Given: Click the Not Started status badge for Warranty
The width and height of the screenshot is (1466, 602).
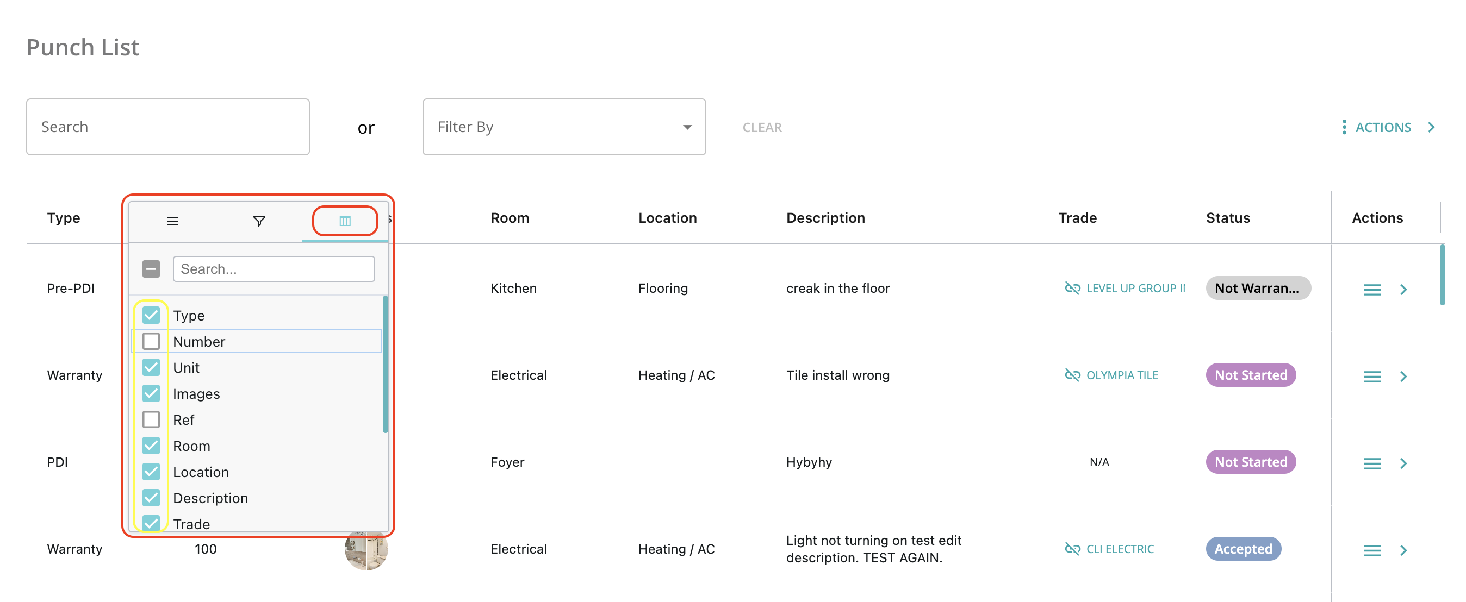Looking at the screenshot, I should 1250,375.
